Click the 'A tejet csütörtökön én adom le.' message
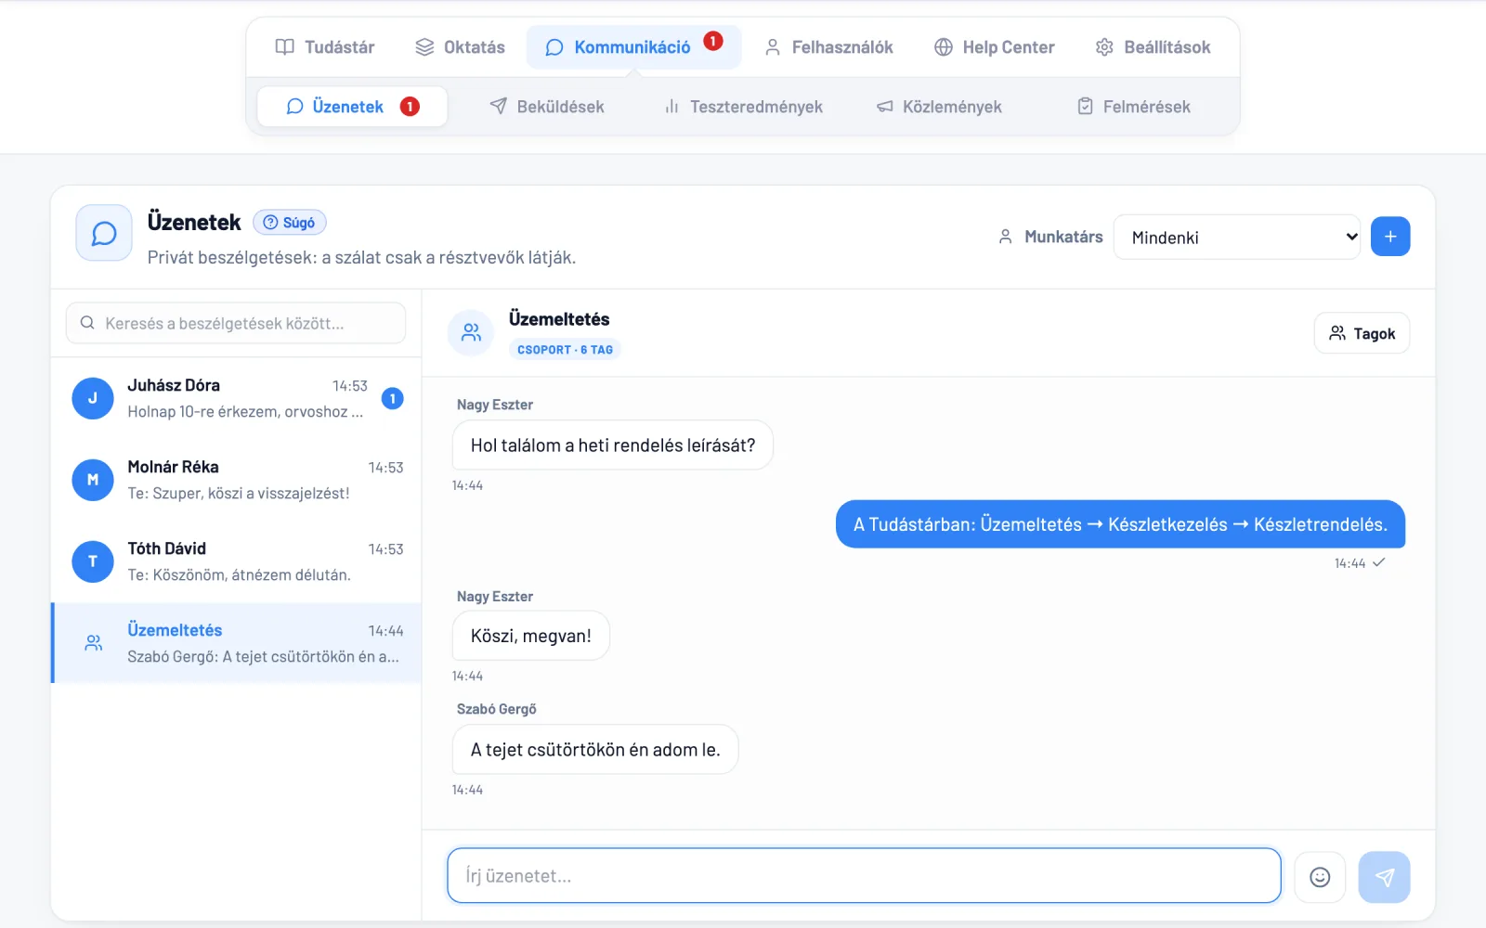This screenshot has width=1486, height=928. 595,750
